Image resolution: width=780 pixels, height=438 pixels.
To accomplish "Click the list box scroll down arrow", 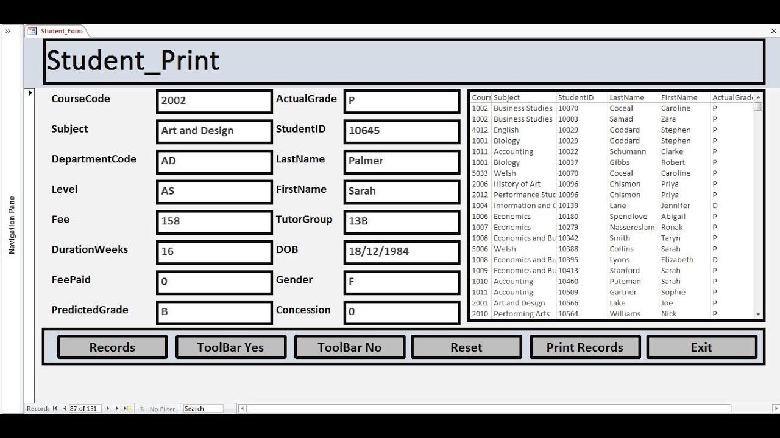I will point(758,315).
